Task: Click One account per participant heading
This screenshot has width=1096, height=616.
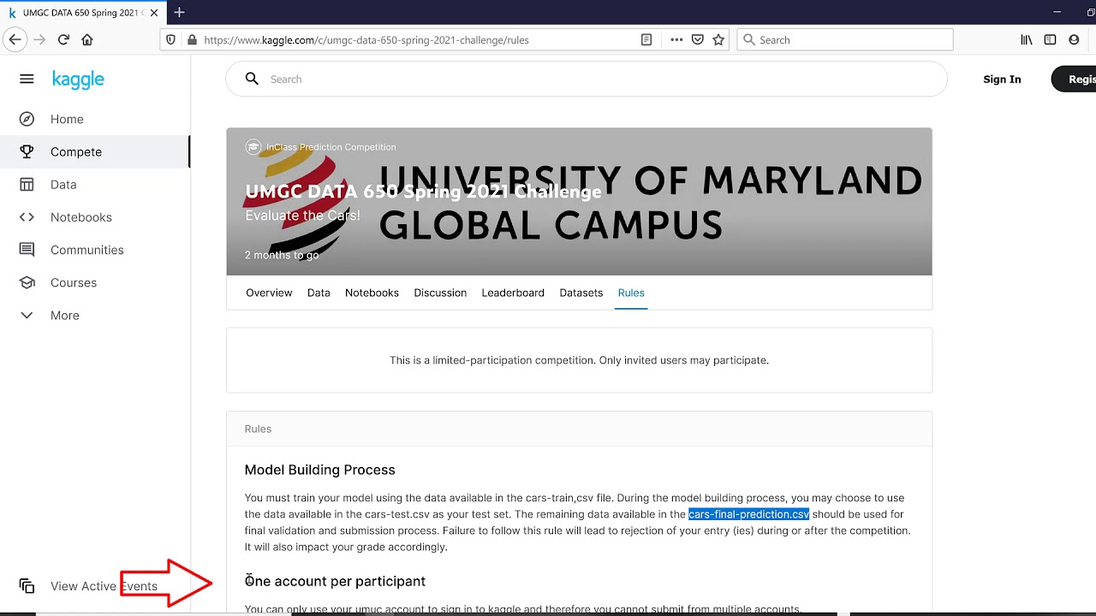Action: click(x=335, y=581)
